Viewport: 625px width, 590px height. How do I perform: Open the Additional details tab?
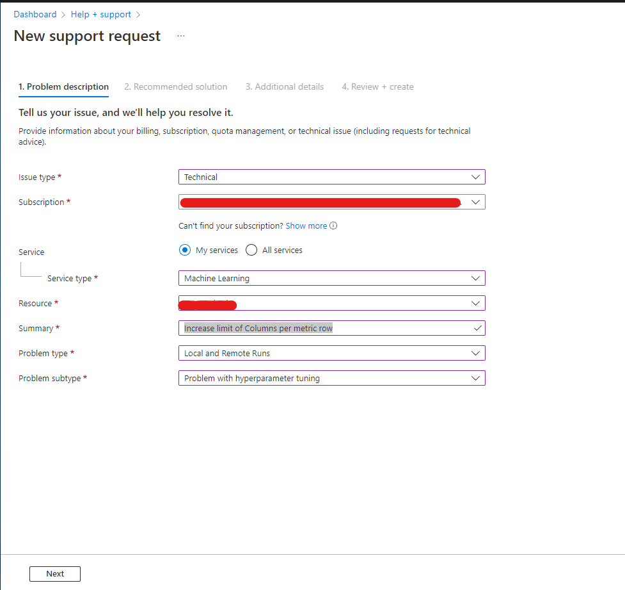tap(284, 86)
